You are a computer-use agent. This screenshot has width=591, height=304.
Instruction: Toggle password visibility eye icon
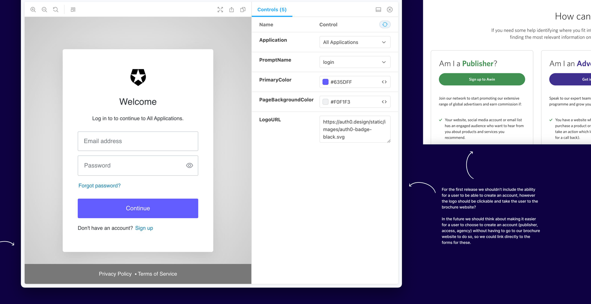pos(190,166)
